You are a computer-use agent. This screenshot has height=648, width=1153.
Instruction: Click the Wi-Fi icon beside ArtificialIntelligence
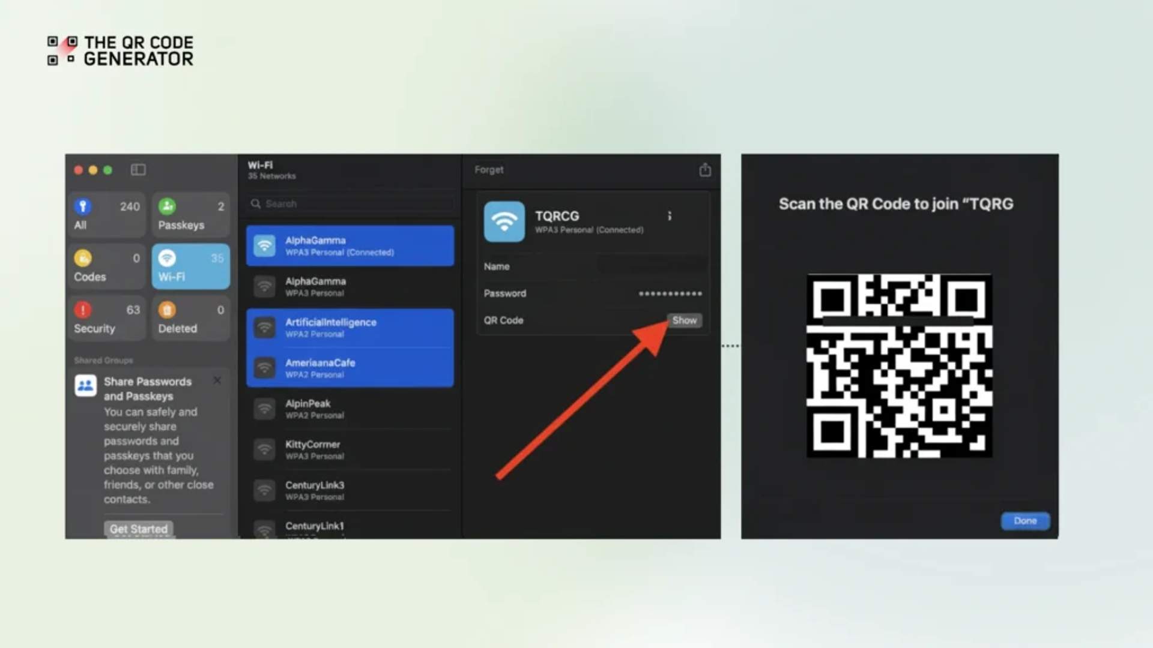coord(264,328)
